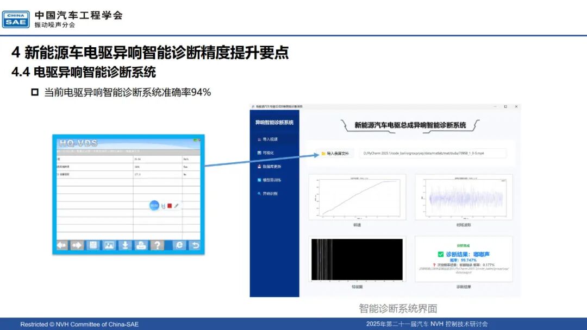Open the 异响识别 sidebar item

coord(268,194)
